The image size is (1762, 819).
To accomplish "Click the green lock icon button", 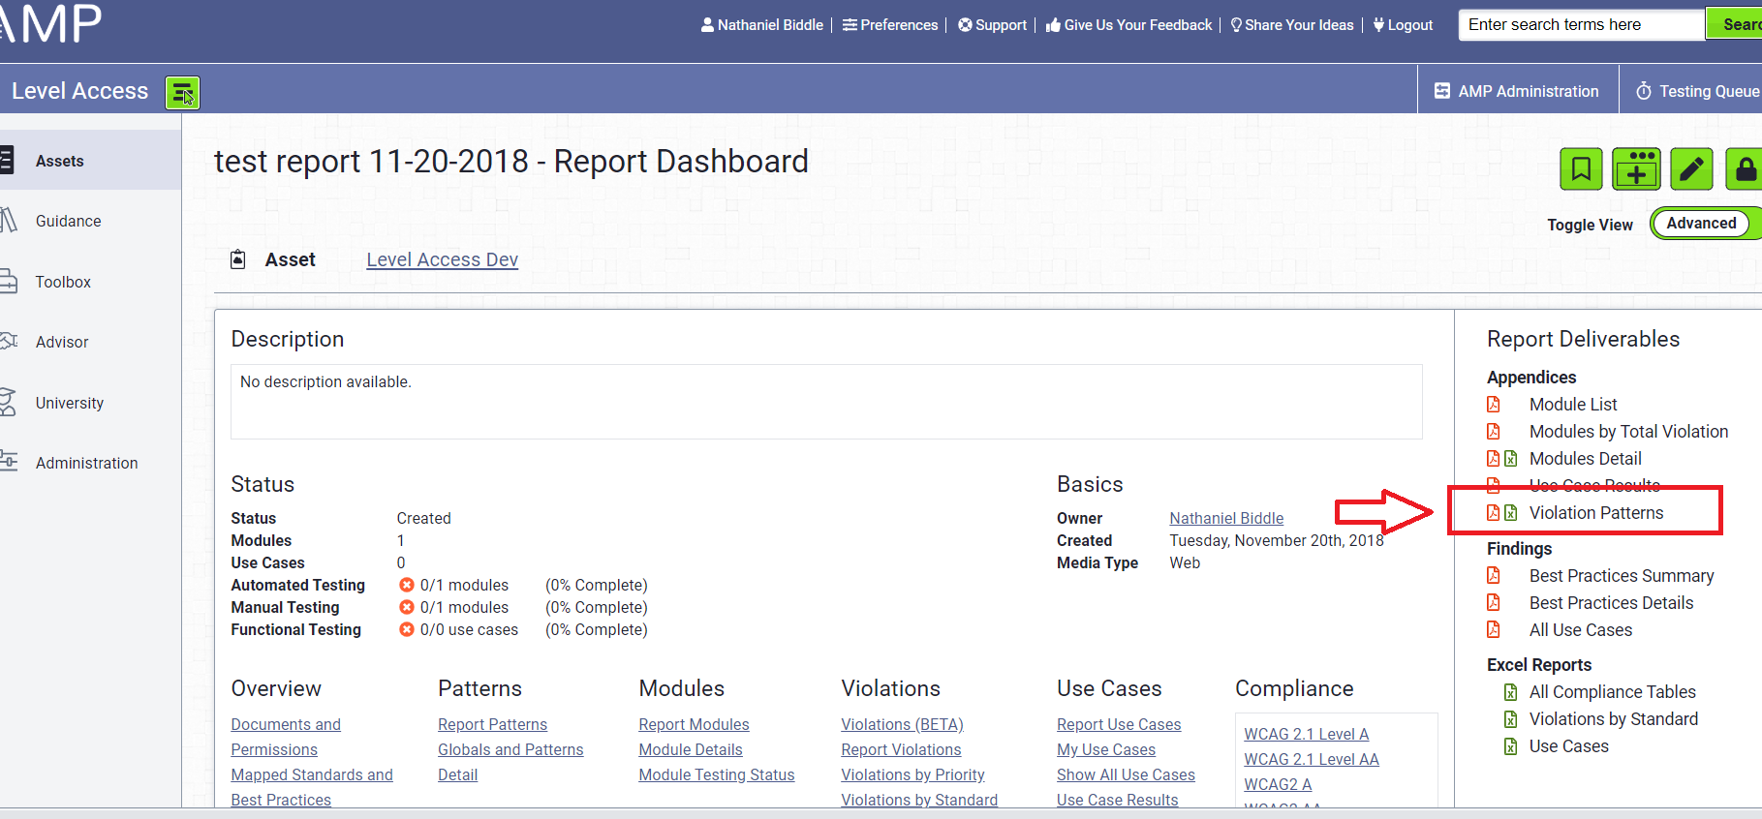I will click(x=1744, y=169).
